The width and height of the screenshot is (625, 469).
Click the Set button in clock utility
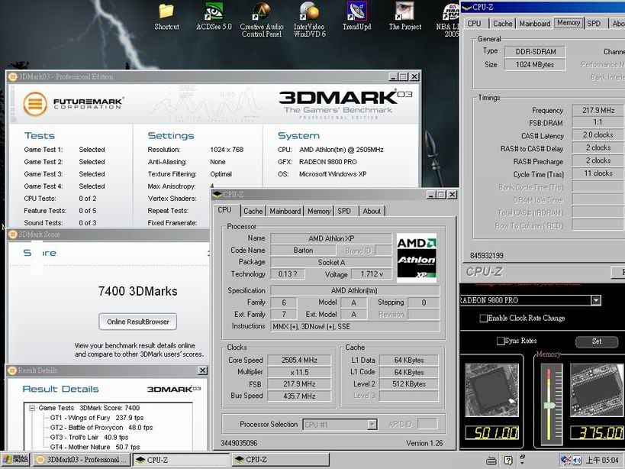597,341
